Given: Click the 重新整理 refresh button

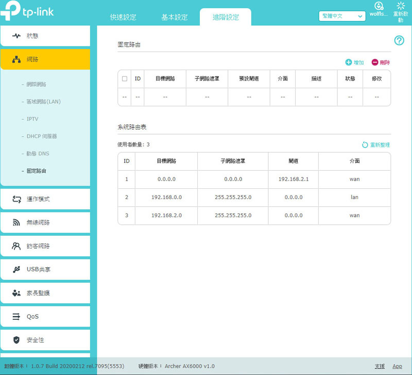Looking at the screenshot, I should (376, 145).
